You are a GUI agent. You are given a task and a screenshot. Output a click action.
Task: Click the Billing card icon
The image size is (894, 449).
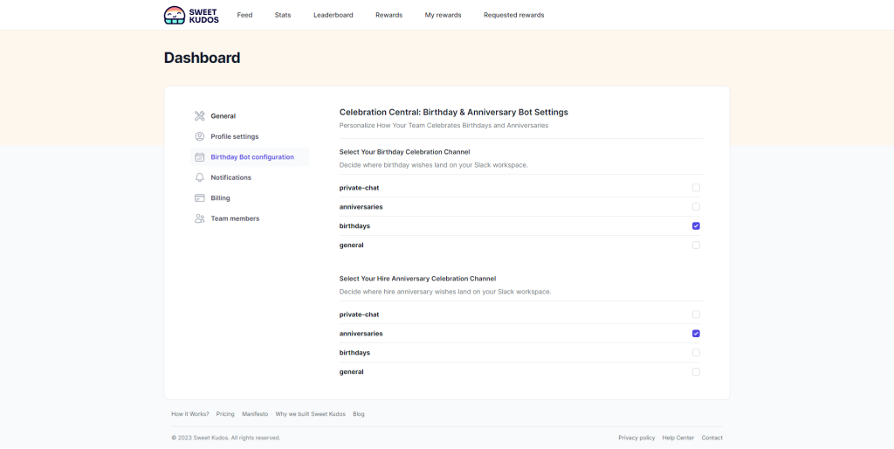(x=200, y=198)
